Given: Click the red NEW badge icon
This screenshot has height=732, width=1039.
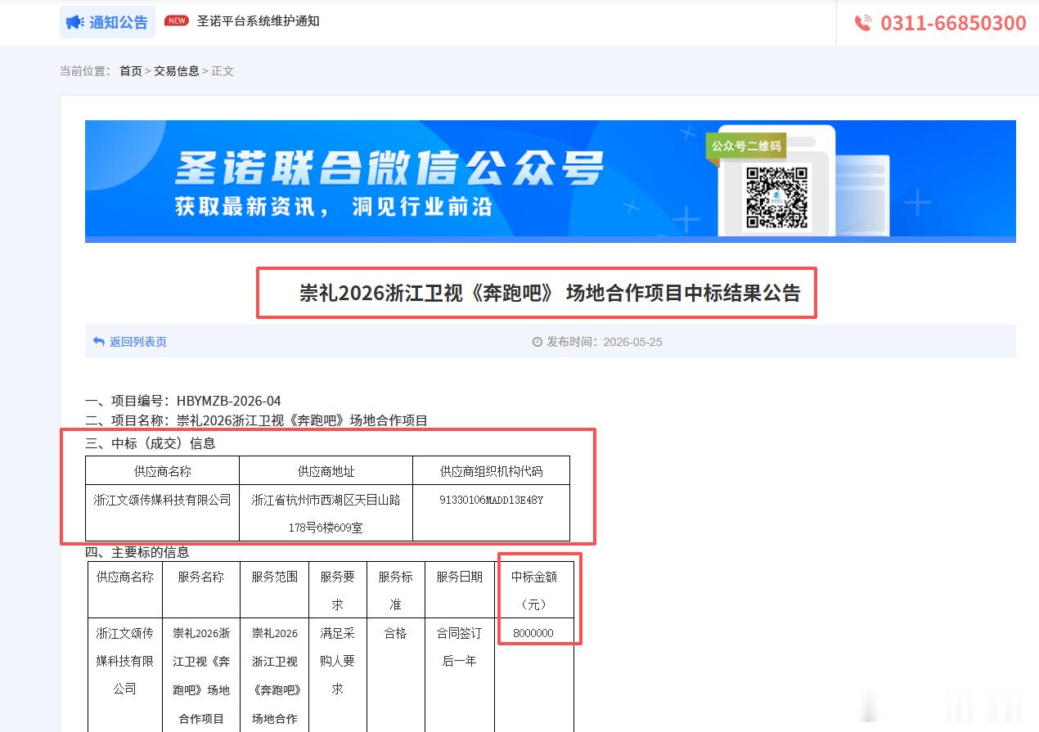Looking at the screenshot, I should (176, 21).
